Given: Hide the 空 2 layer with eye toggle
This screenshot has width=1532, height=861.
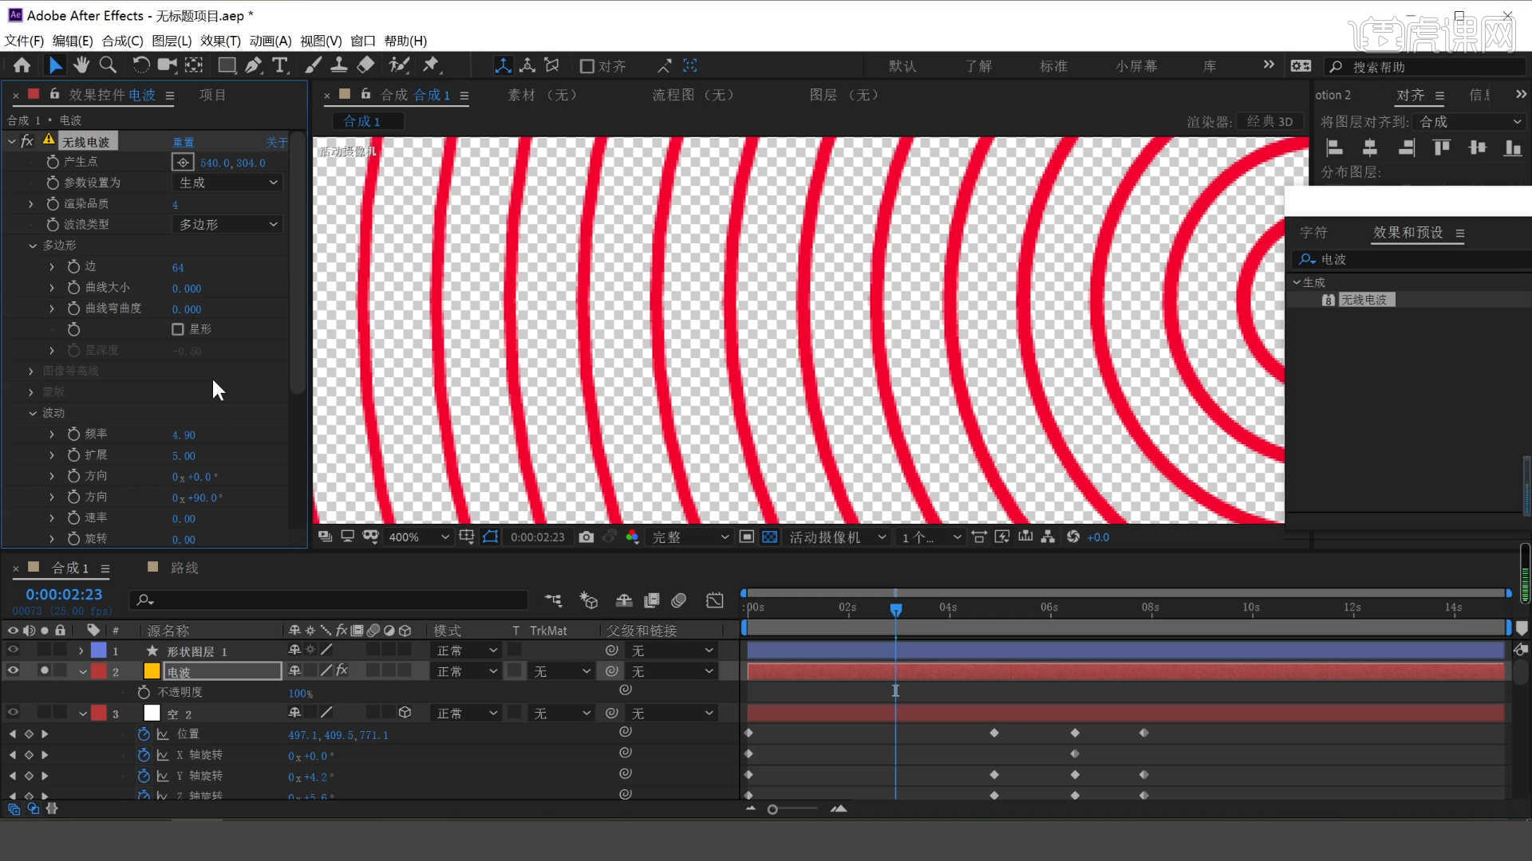Looking at the screenshot, I should 13,713.
